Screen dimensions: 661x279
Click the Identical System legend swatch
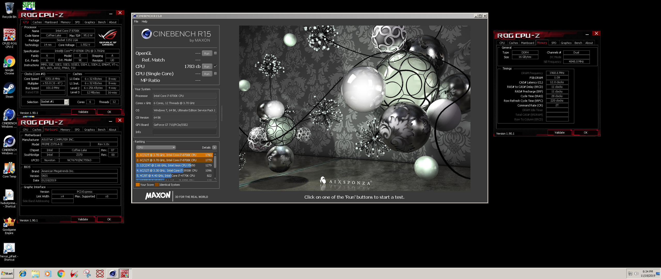pyautogui.click(x=157, y=185)
